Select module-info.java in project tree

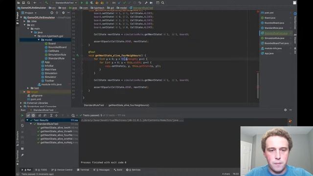pyautogui.click(x=50, y=85)
